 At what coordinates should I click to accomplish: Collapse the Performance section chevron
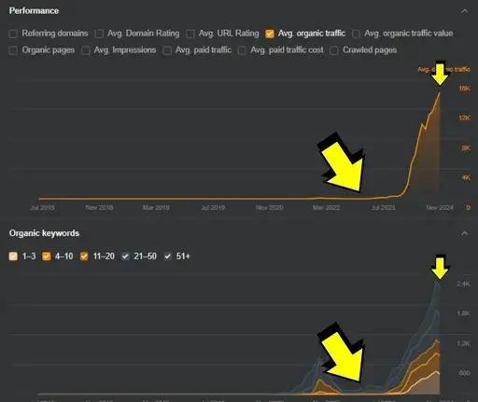tap(465, 11)
